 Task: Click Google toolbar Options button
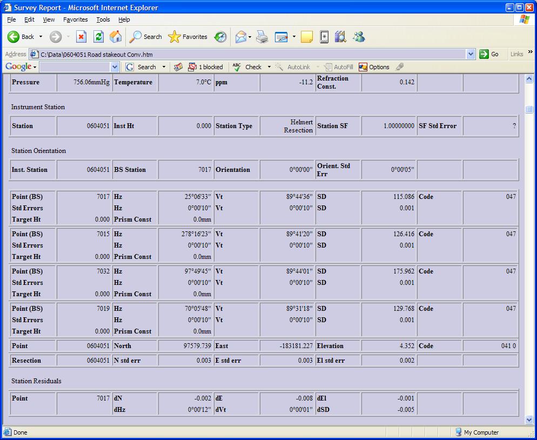pyautogui.click(x=374, y=67)
